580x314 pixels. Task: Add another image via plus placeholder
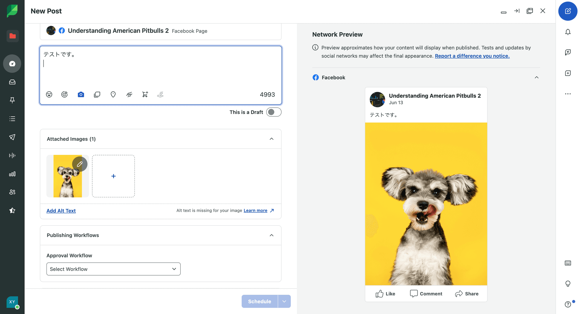coord(113,176)
